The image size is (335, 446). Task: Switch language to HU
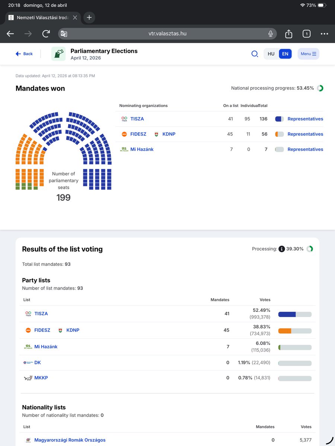(x=271, y=54)
